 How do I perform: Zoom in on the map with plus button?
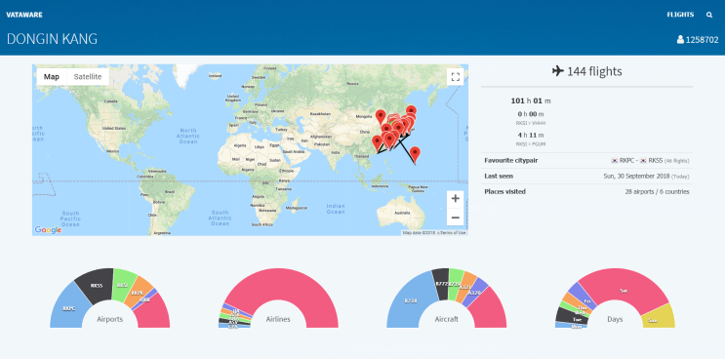click(x=455, y=199)
